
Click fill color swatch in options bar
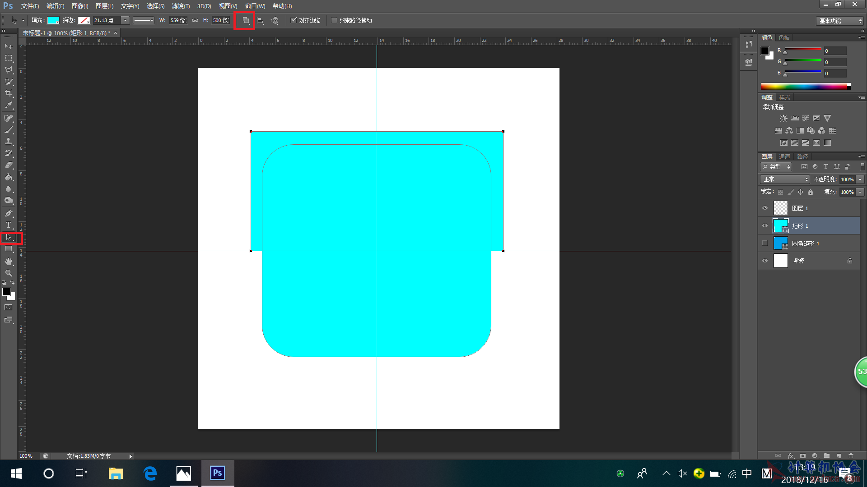click(53, 20)
